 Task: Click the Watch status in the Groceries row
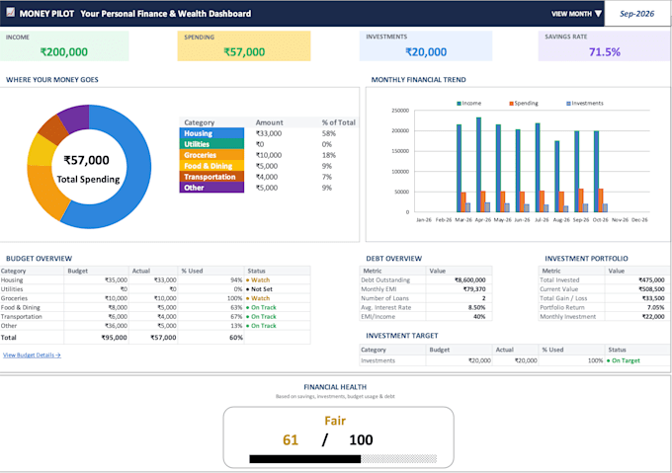pos(260,298)
